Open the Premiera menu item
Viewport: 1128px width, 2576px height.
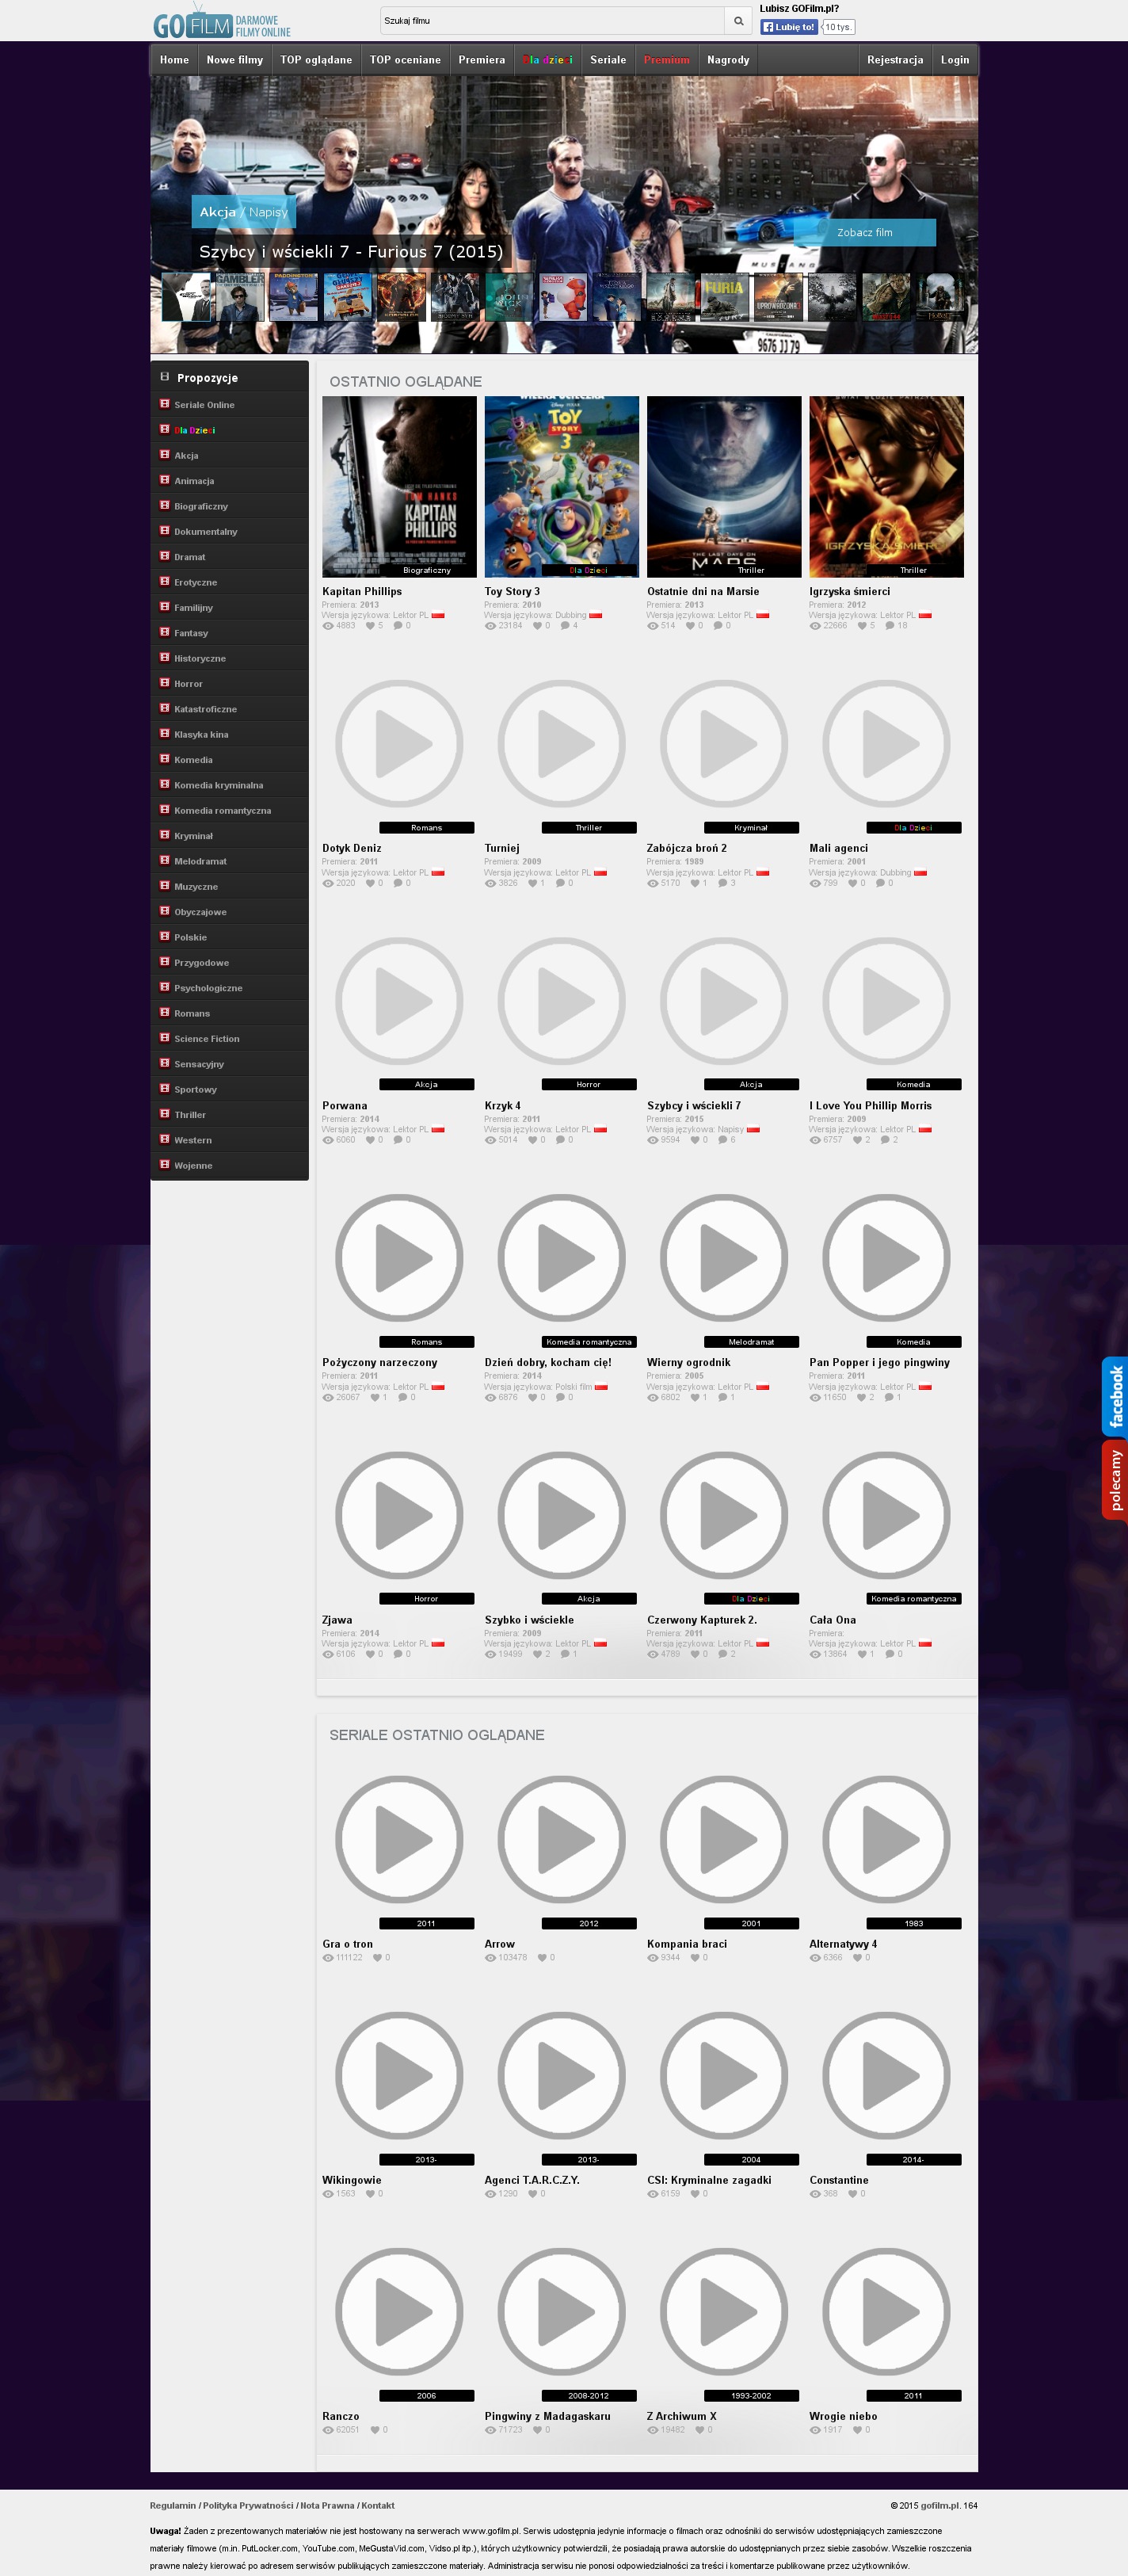point(482,60)
